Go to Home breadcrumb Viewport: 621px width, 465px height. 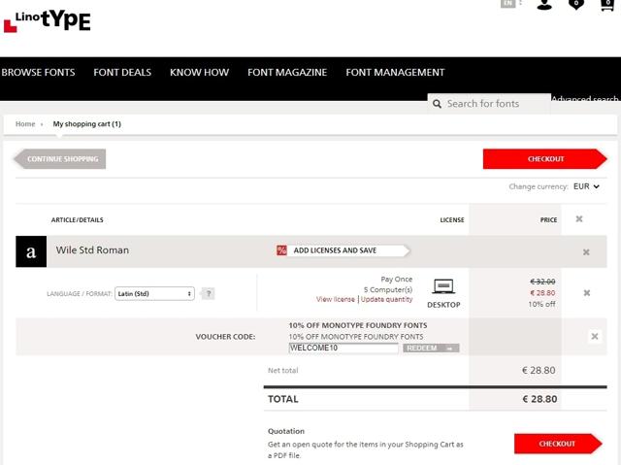[25, 124]
